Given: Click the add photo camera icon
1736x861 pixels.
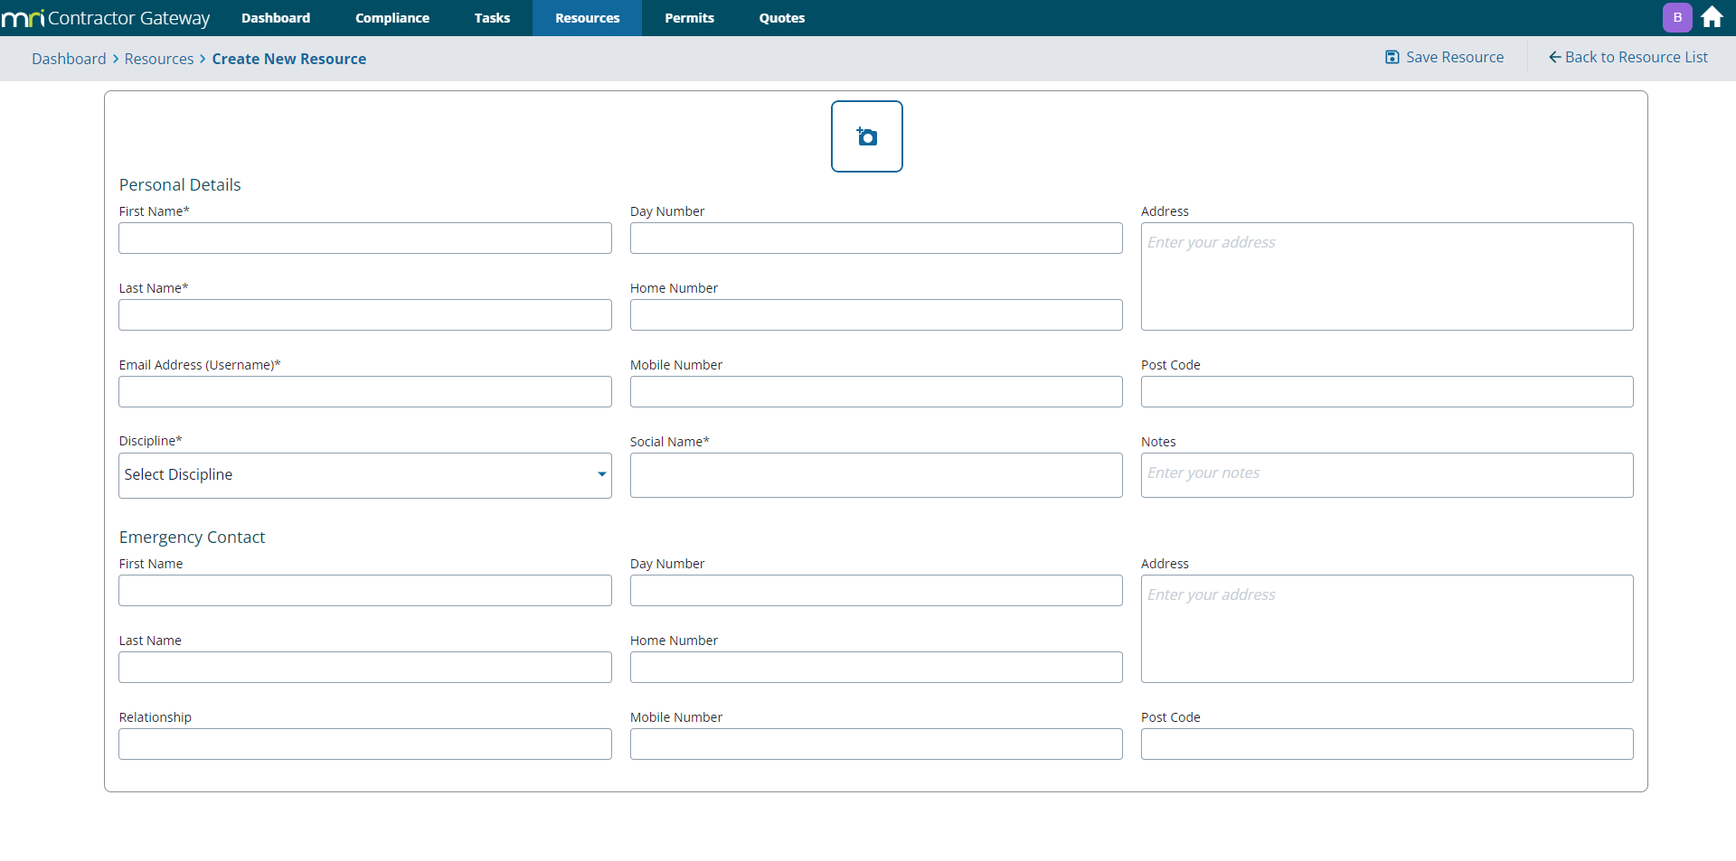Looking at the screenshot, I should (x=866, y=136).
